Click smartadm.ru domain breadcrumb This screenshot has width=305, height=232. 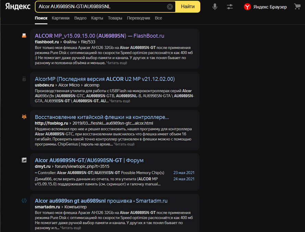pyautogui.click(x=47, y=207)
